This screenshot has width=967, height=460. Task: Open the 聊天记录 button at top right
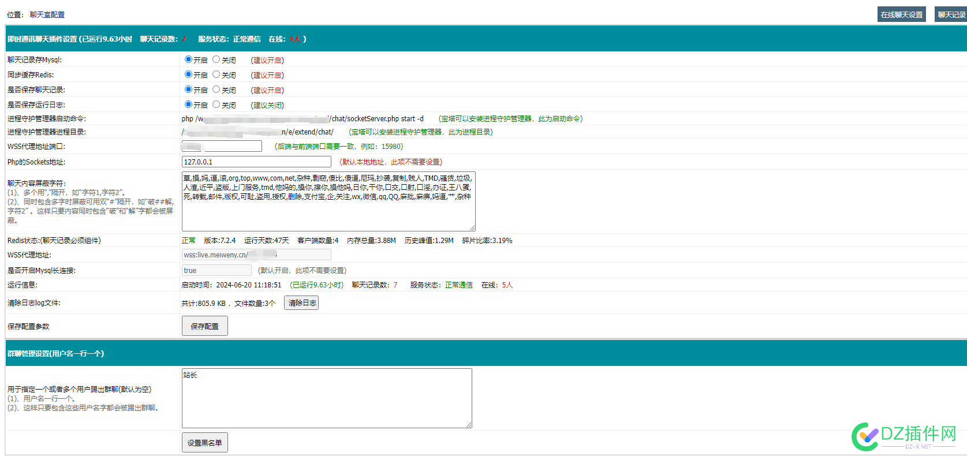click(x=951, y=14)
